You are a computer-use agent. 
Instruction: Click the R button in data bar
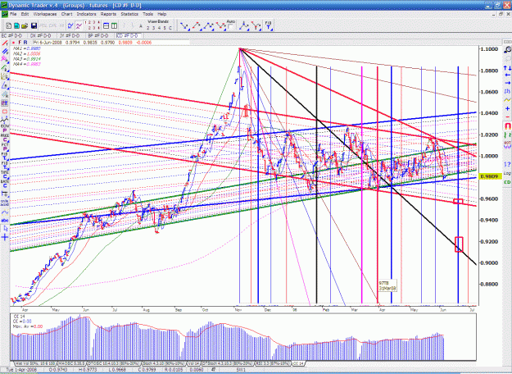click(x=25, y=43)
